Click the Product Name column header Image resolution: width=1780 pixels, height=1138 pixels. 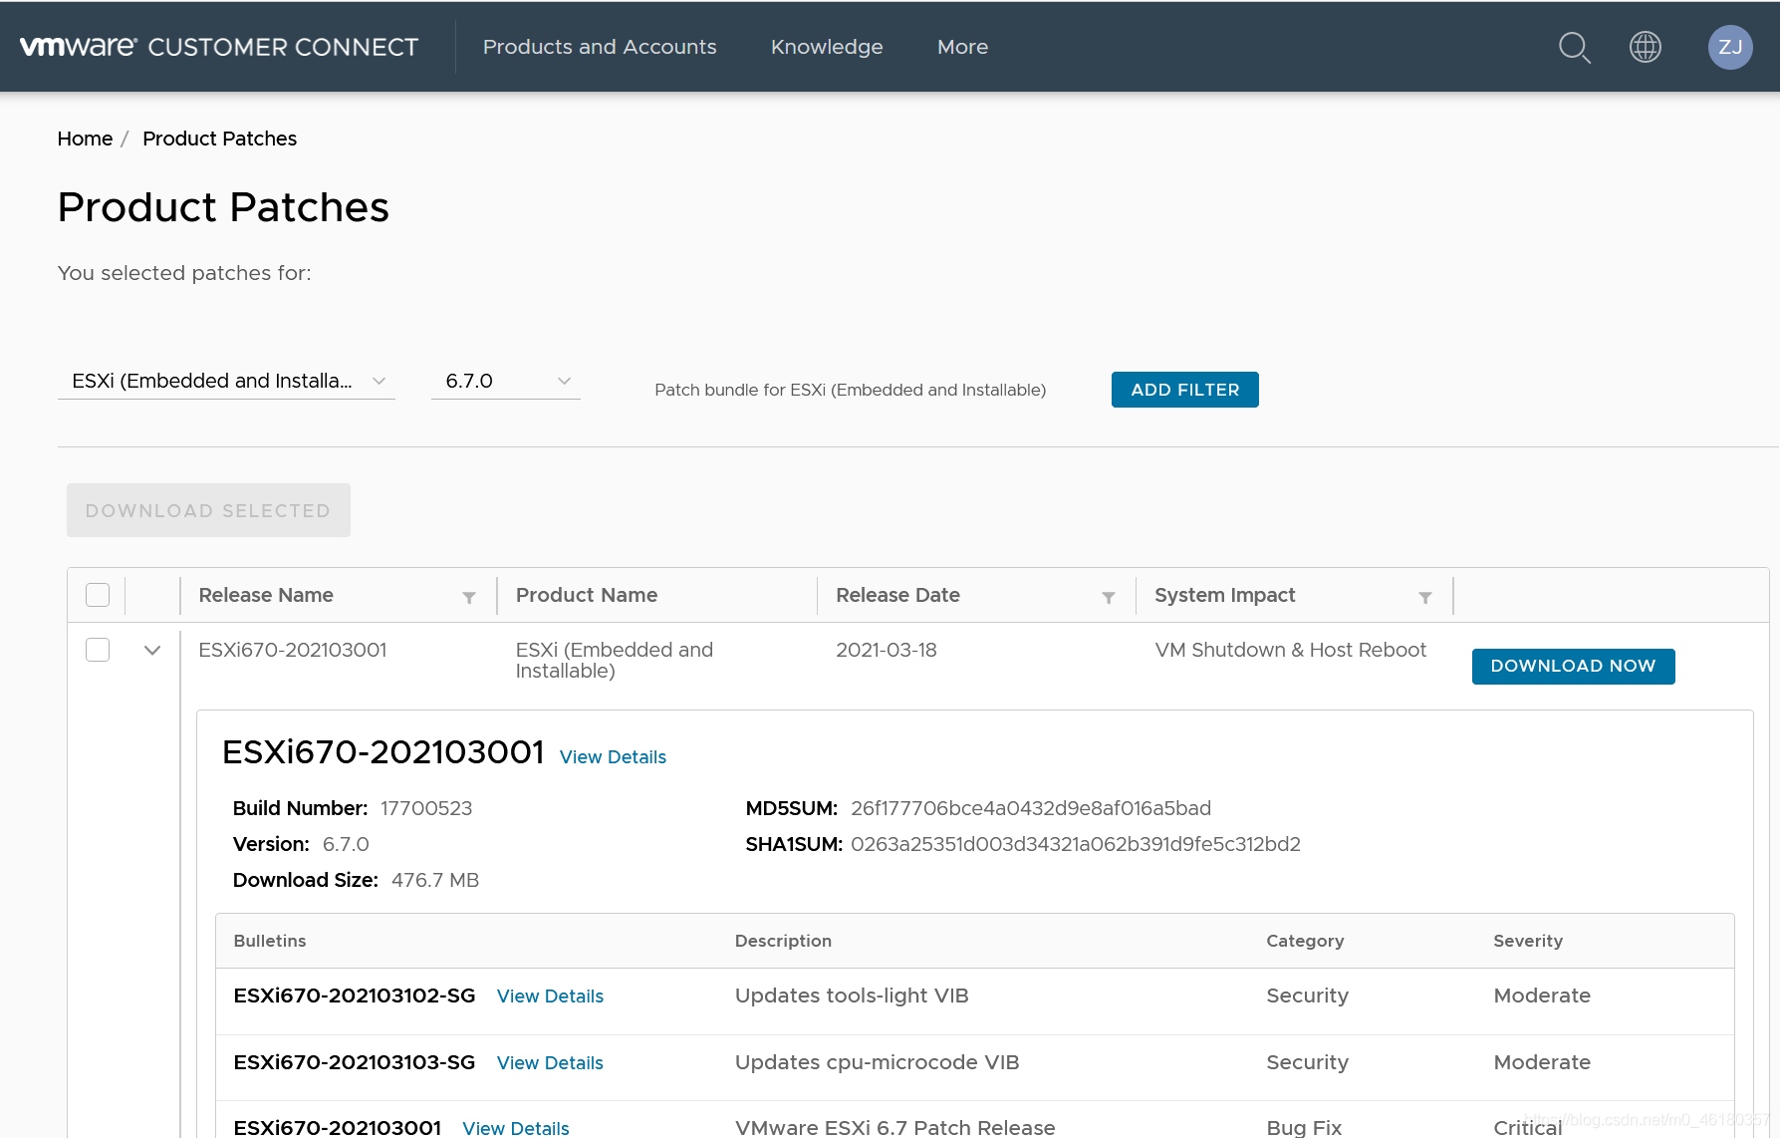[587, 595]
